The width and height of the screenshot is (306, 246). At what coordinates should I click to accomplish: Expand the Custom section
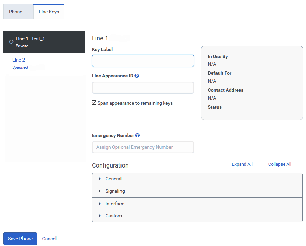[x=113, y=216]
